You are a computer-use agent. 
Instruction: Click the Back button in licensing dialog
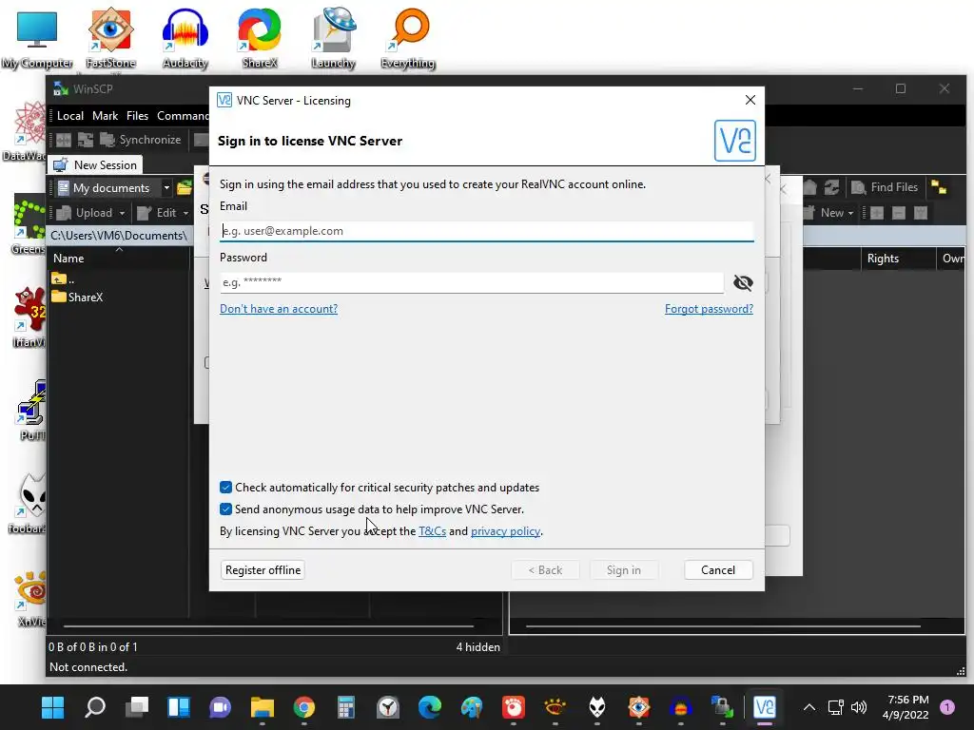click(x=545, y=570)
